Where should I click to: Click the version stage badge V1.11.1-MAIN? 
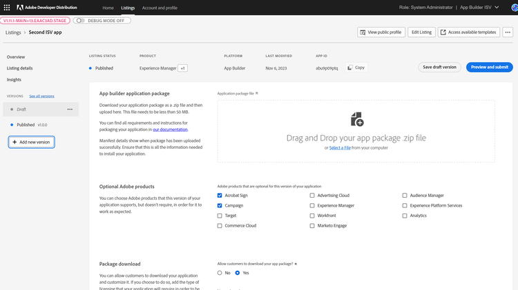coord(35,21)
